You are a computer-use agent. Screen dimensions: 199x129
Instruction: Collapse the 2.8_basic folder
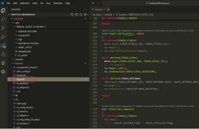coord(18,19)
